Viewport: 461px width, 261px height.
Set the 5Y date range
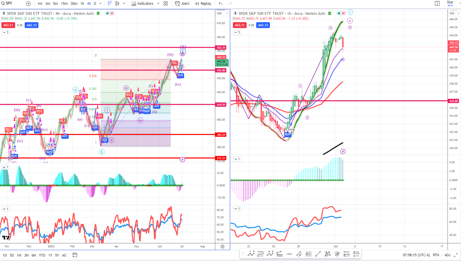pyautogui.click(x=57, y=255)
